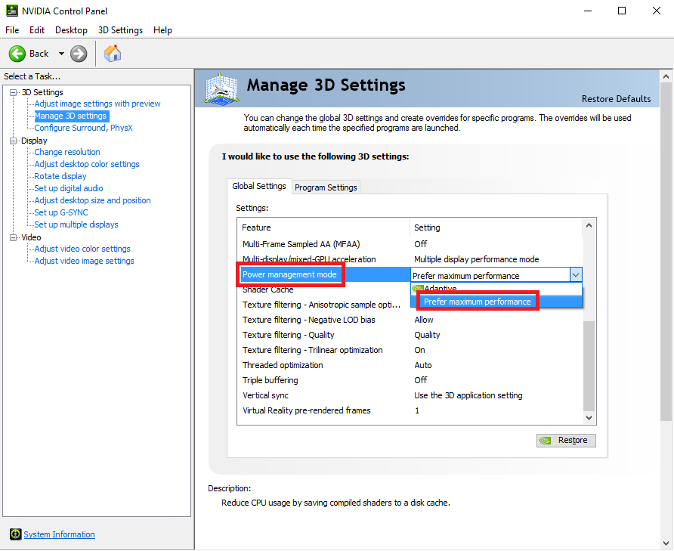674x551 pixels.
Task: Open the System Information link
Action: point(60,534)
